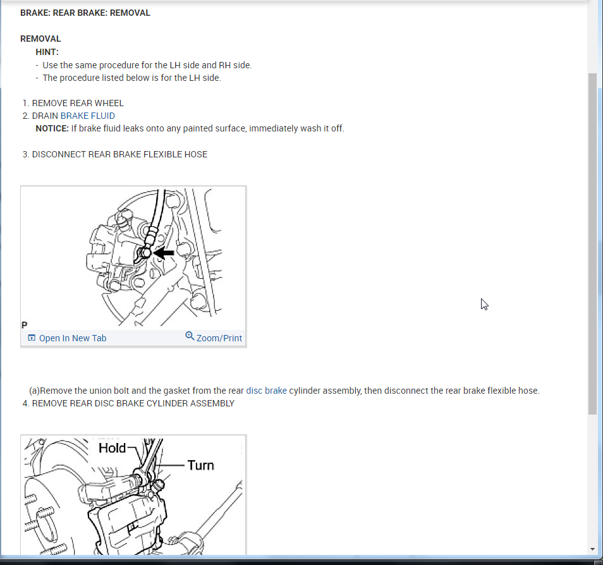
Task: Click hint about LH side and RH side
Action: pyautogui.click(x=147, y=65)
